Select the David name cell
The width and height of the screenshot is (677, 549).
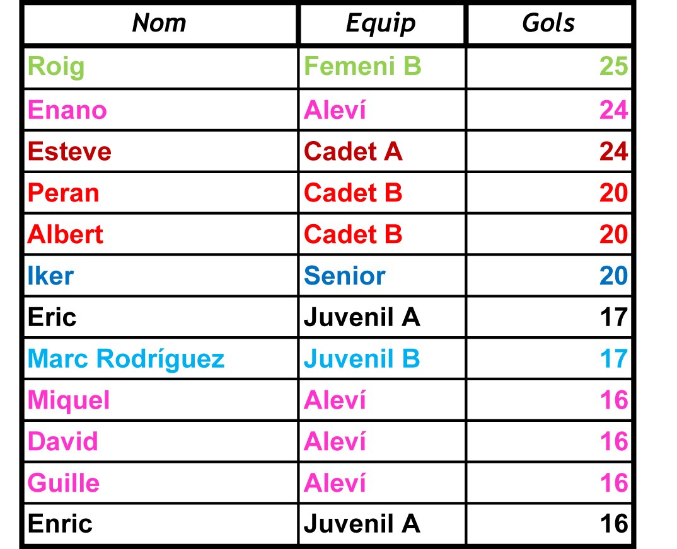tap(161, 441)
